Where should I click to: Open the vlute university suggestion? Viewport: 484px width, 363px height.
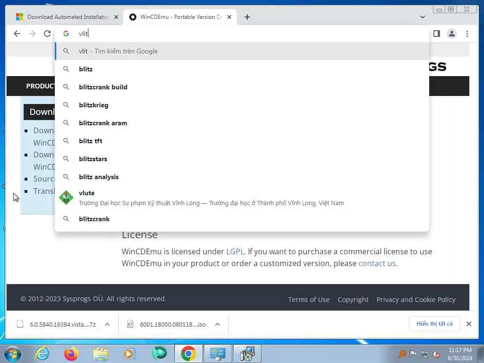(x=242, y=198)
